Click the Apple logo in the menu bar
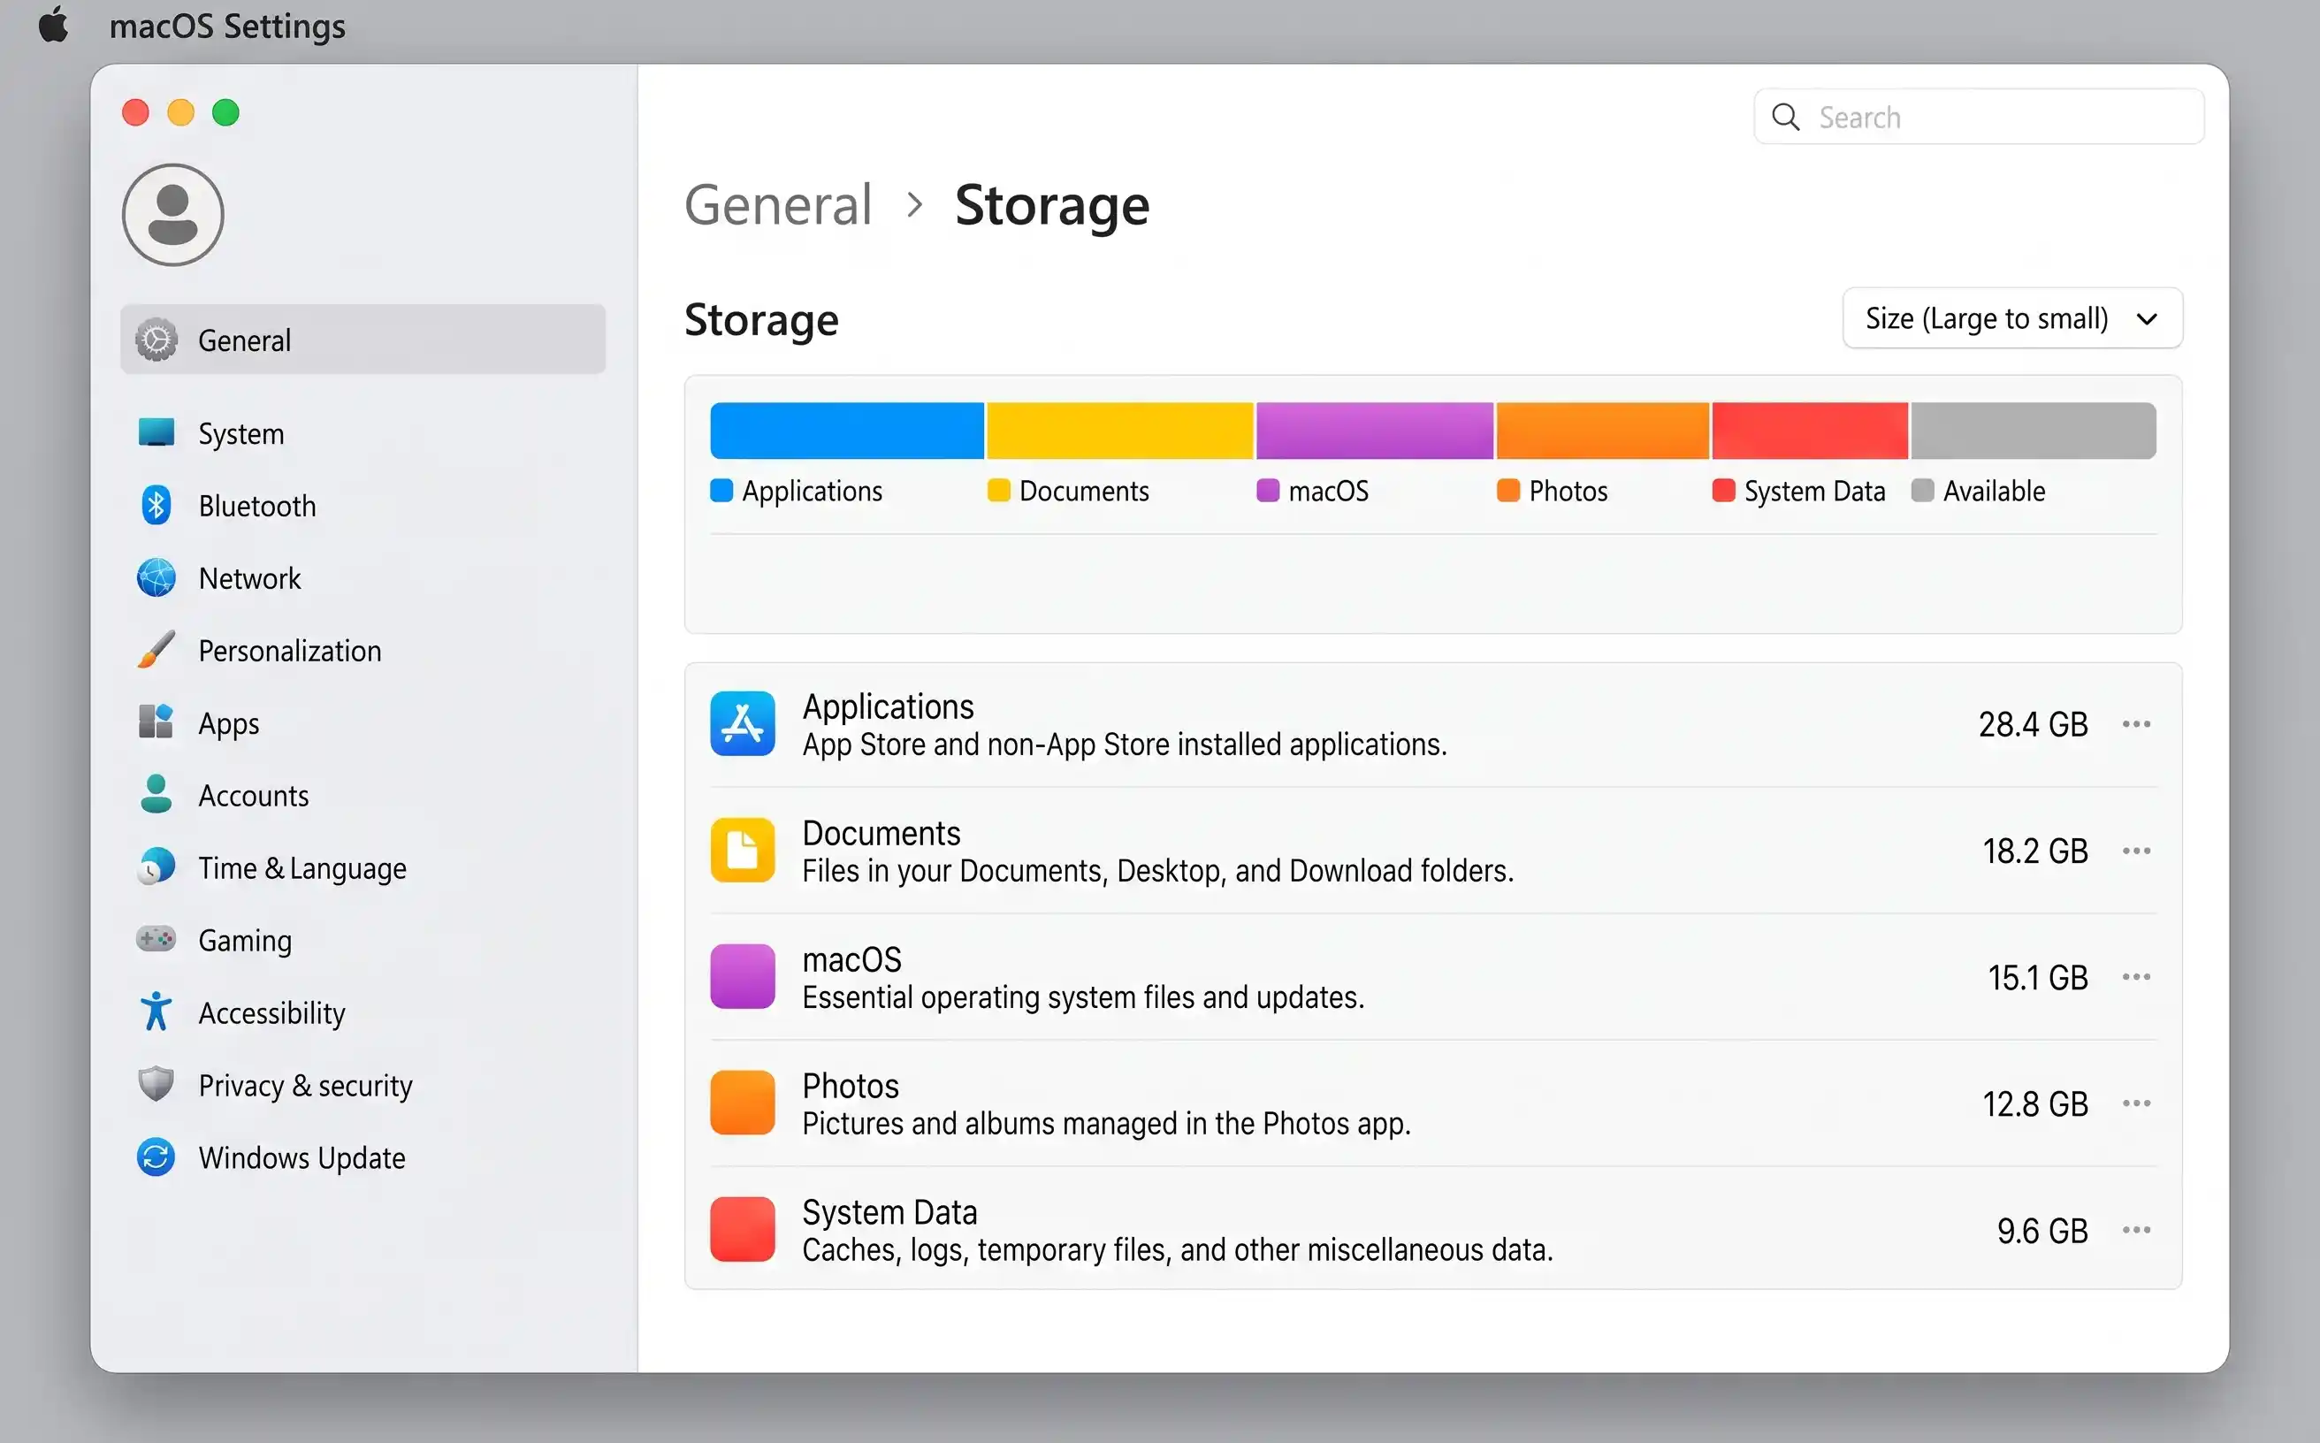The width and height of the screenshot is (2320, 1443). [53, 24]
